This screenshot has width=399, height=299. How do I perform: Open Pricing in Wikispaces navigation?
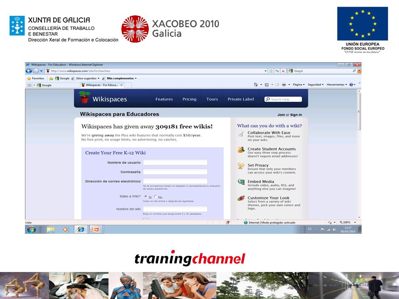[190, 99]
